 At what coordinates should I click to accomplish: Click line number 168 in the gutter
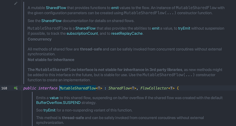4,88
